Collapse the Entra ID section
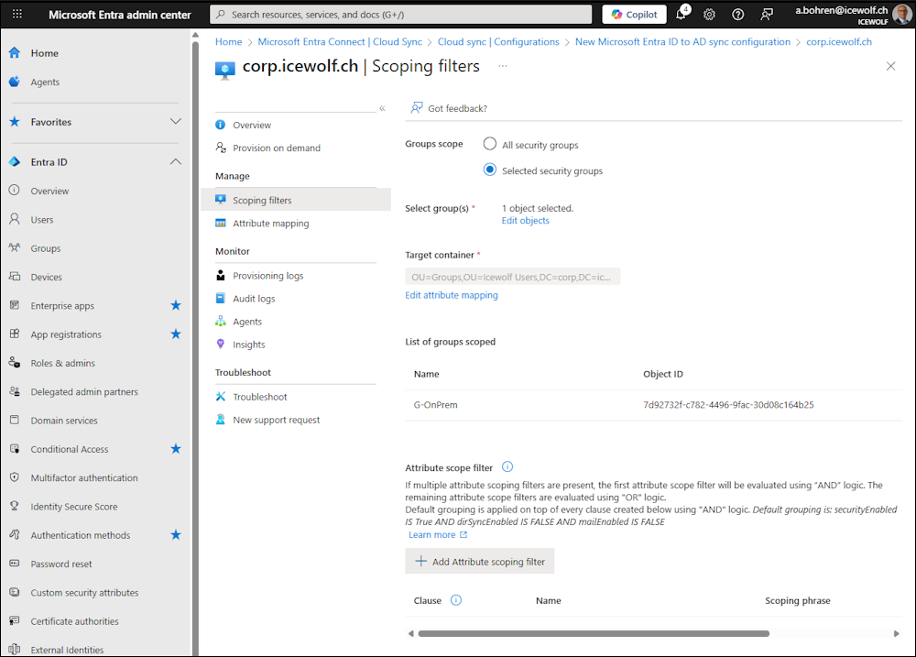 [x=176, y=162]
